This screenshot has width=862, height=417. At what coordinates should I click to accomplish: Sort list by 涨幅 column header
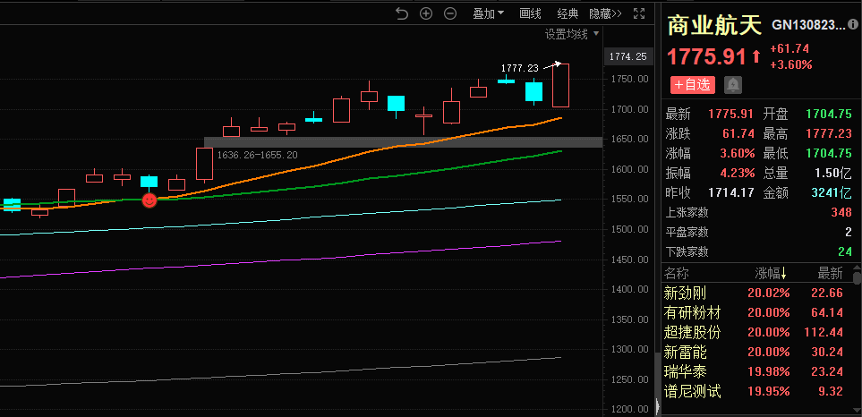(772, 273)
